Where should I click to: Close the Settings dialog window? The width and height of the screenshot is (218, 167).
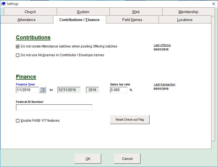[214, 4]
